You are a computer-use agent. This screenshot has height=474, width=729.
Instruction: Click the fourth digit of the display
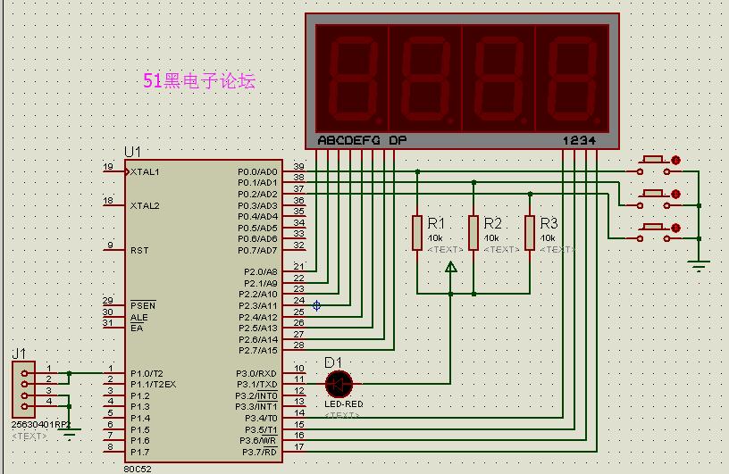click(x=572, y=79)
